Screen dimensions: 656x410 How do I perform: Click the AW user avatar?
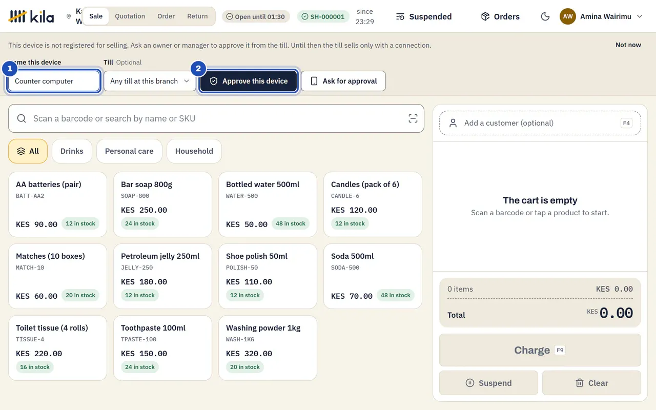tap(568, 16)
